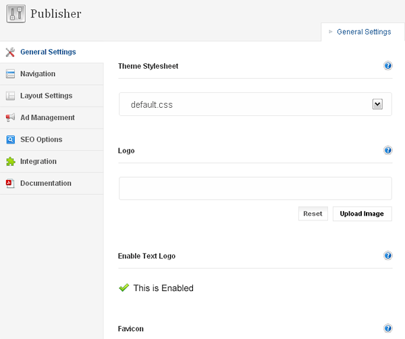Focus the Logo URL input field
This screenshot has width=405, height=339.
(255, 189)
